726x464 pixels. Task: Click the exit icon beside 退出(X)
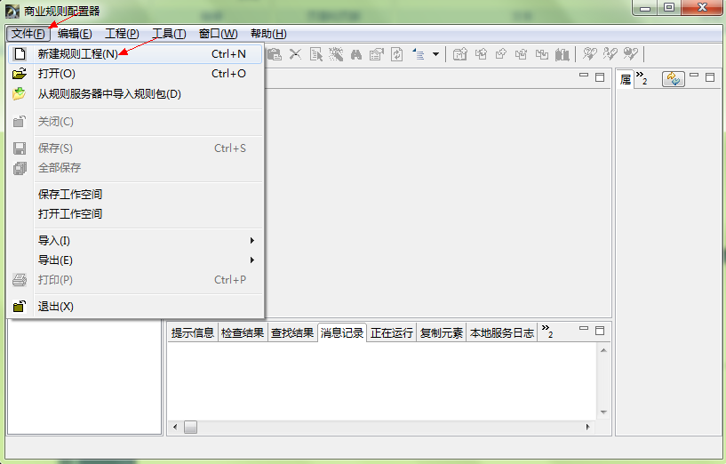(19, 306)
